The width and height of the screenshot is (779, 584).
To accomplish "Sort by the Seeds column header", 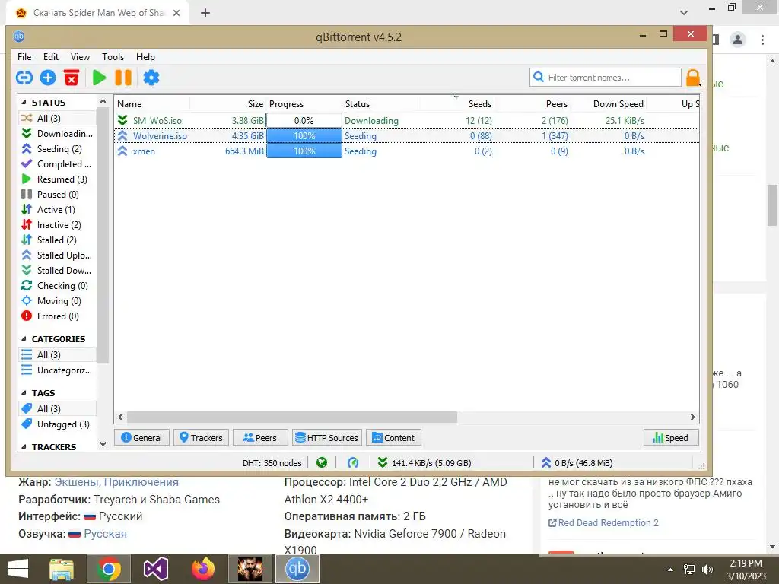I will [x=456, y=103].
